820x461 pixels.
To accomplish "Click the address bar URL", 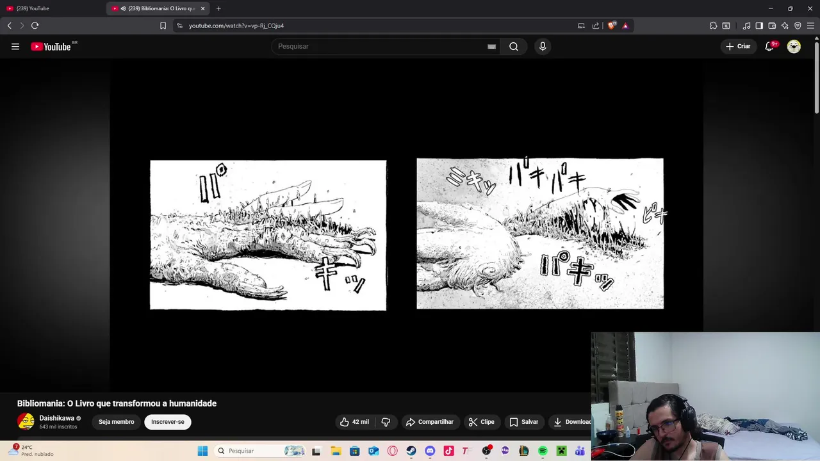I will pyautogui.click(x=236, y=26).
